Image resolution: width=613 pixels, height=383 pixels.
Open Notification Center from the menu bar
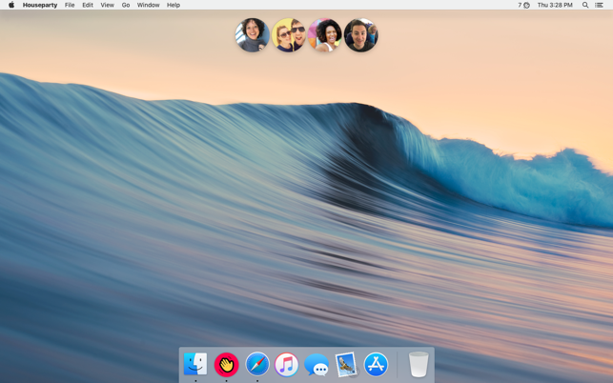tap(599, 5)
